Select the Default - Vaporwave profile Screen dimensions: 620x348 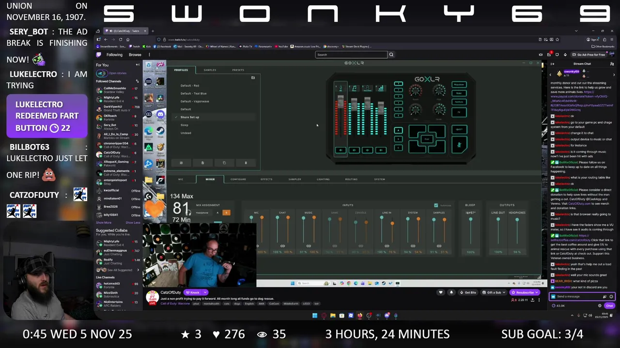(x=195, y=101)
